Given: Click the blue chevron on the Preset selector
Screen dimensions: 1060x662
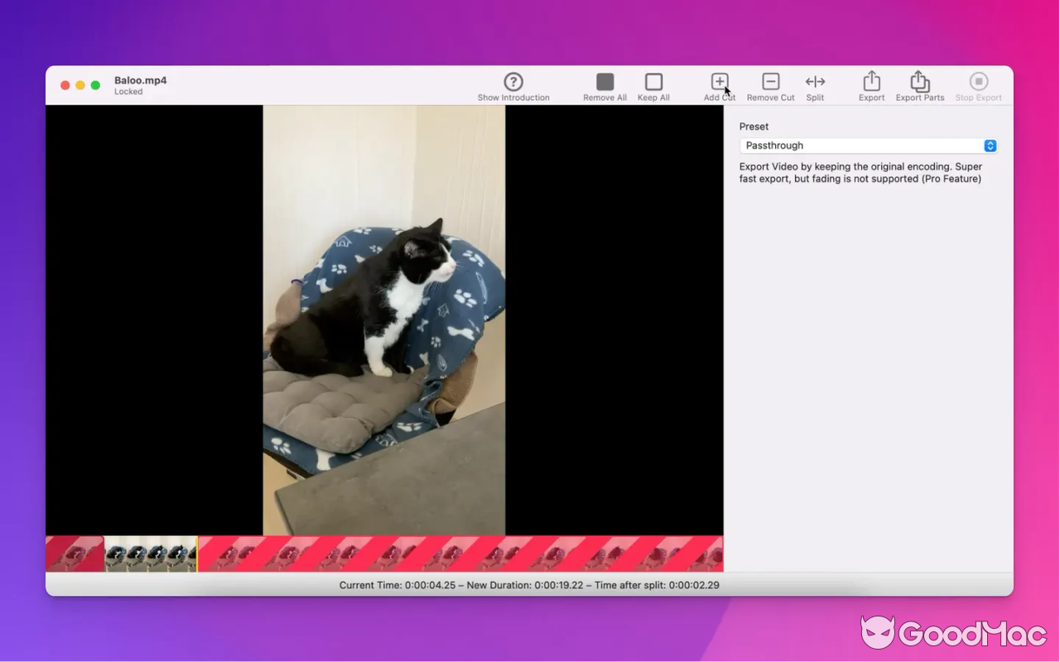Looking at the screenshot, I should click(x=990, y=146).
